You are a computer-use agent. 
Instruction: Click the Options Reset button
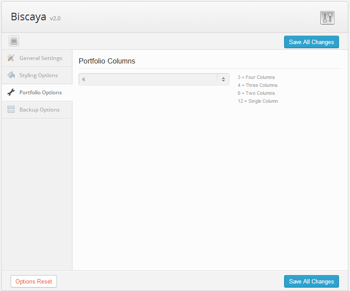pyautogui.click(x=34, y=281)
